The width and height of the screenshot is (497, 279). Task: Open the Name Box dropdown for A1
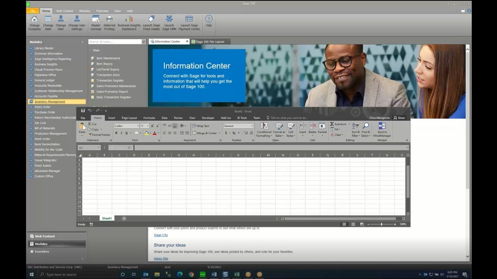99,148
